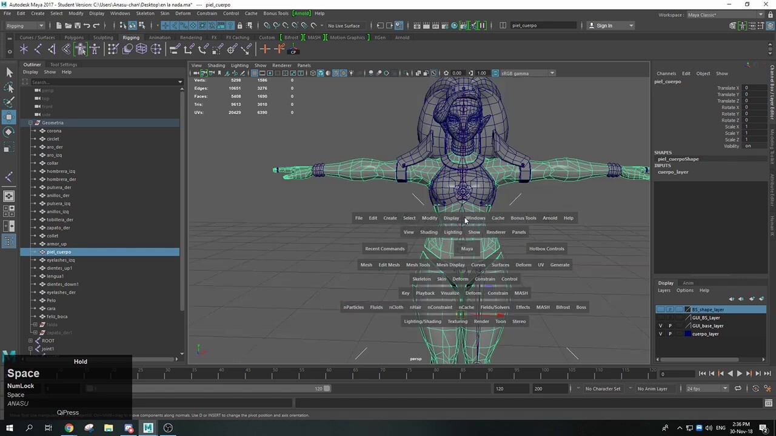The height and width of the screenshot is (436, 776).
Task: Click Recent Commands in the hotbox
Action: click(384, 248)
